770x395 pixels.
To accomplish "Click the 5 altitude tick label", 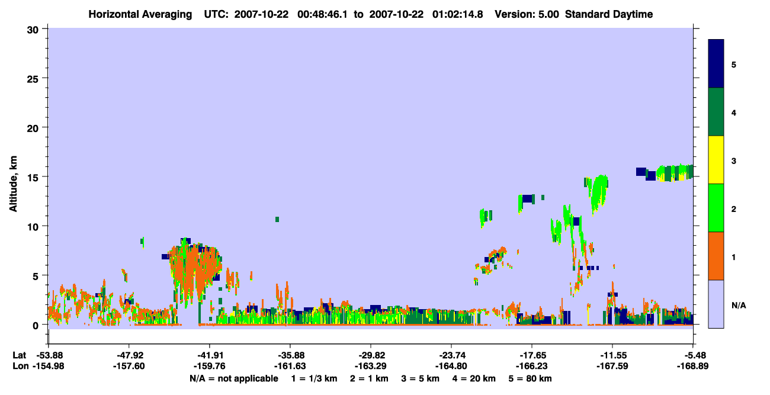I will 37,275.
